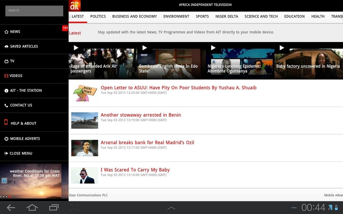Go to the Health tab

[318, 16]
